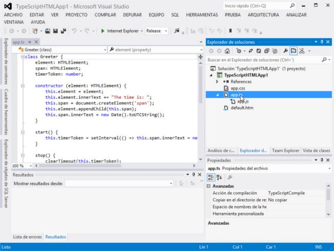The image size is (334, 251).
Task: Click the Open File toolbar icon
Action: [47, 31]
